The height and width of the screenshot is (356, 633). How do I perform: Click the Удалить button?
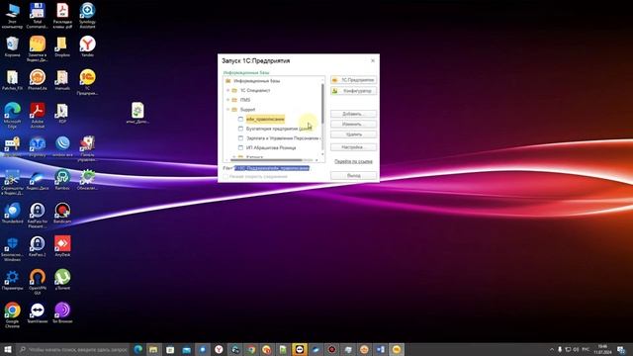(354, 134)
